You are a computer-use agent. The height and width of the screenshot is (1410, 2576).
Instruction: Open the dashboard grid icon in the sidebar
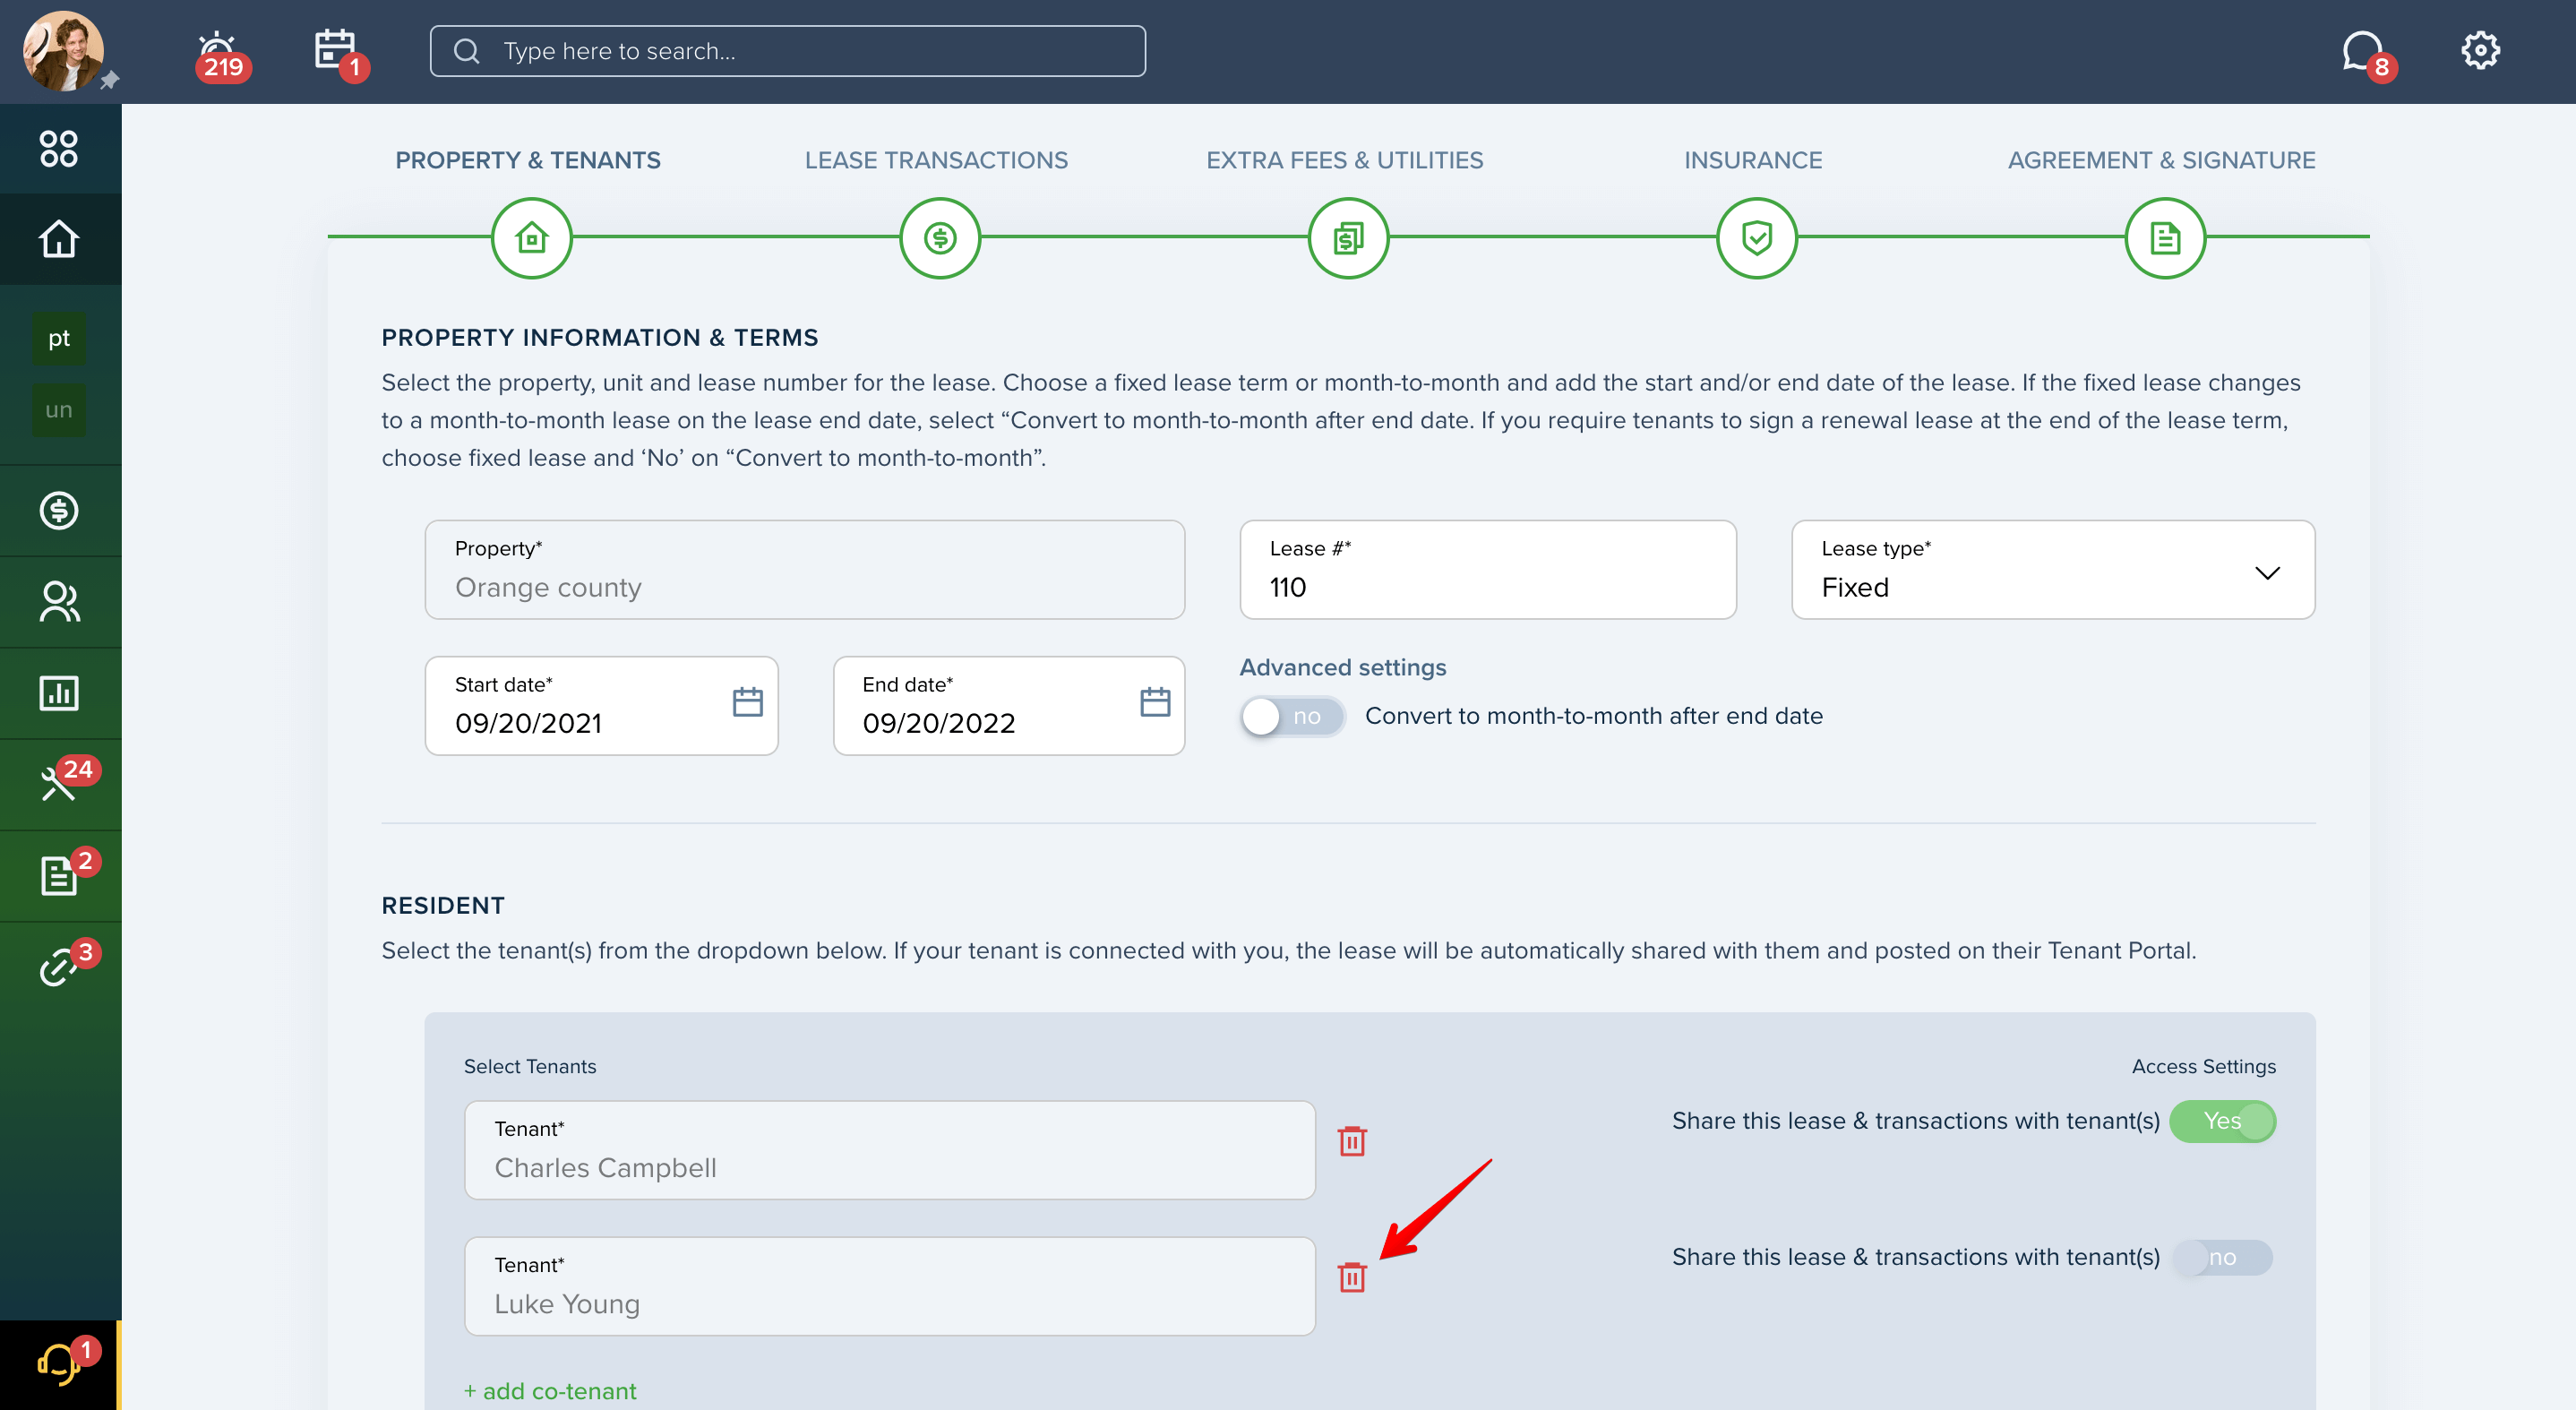pos(59,148)
